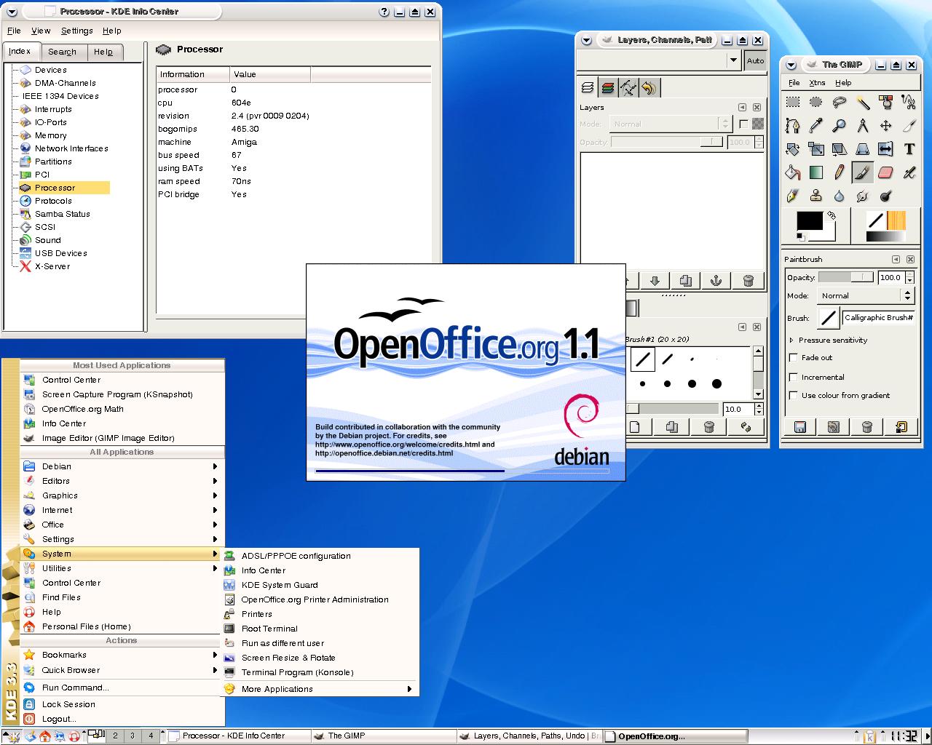Click the brush spacing value field
The height and width of the screenshot is (745, 932).
[x=738, y=409]
